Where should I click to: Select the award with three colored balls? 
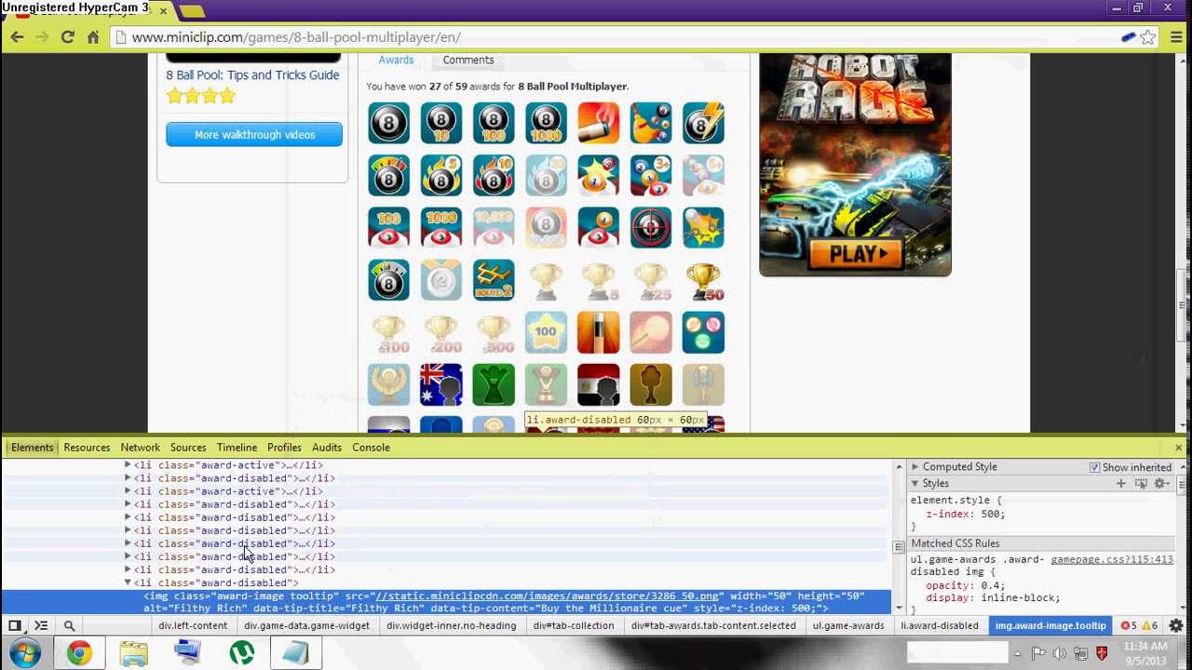point(703,332)
